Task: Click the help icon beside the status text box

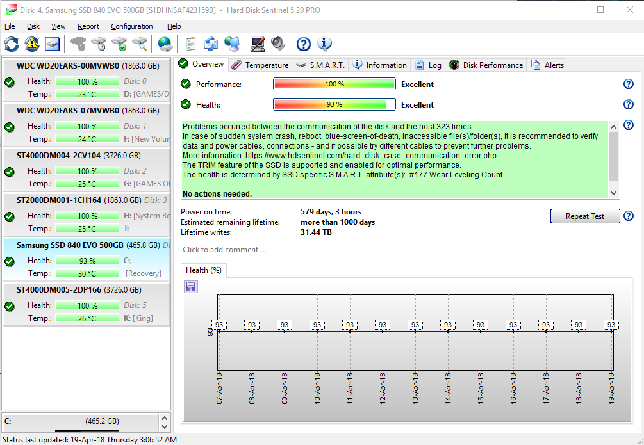Action: pyautogui.click(x=629, y=125)
